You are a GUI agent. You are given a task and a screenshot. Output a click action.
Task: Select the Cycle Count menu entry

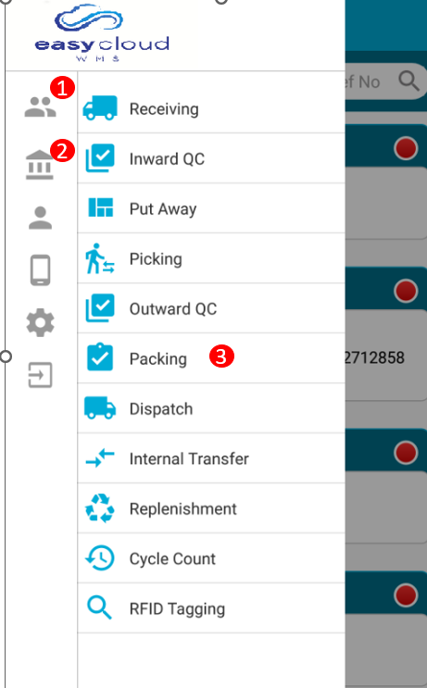point(211,558)
